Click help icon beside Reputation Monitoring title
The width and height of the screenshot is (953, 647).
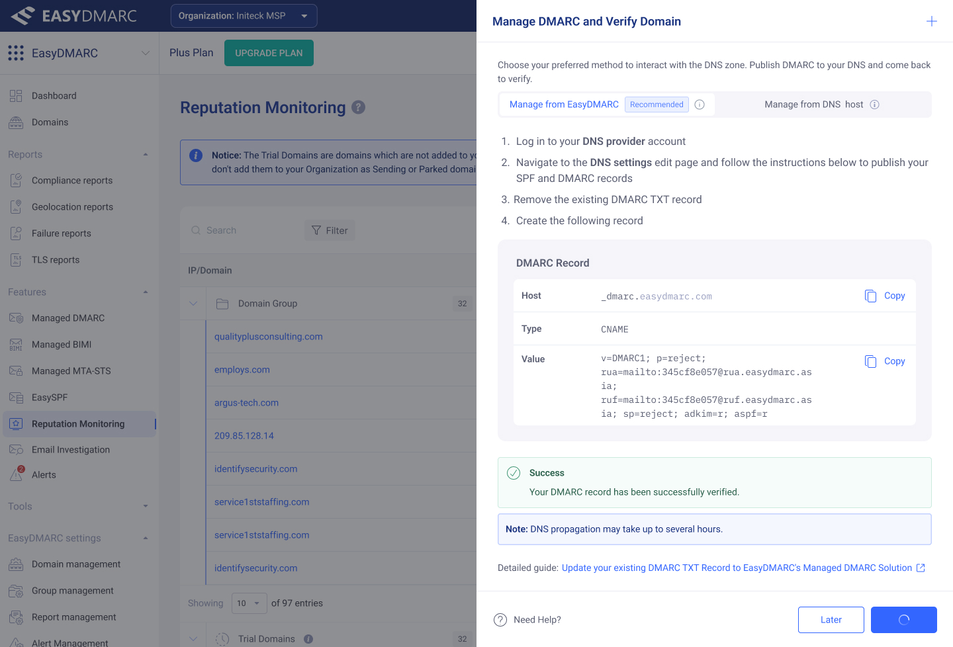358,107
